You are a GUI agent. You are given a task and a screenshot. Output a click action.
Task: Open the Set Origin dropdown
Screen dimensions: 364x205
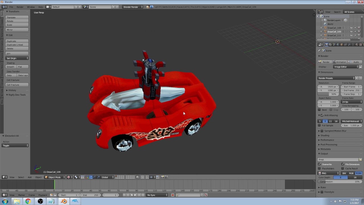point(17,58)
